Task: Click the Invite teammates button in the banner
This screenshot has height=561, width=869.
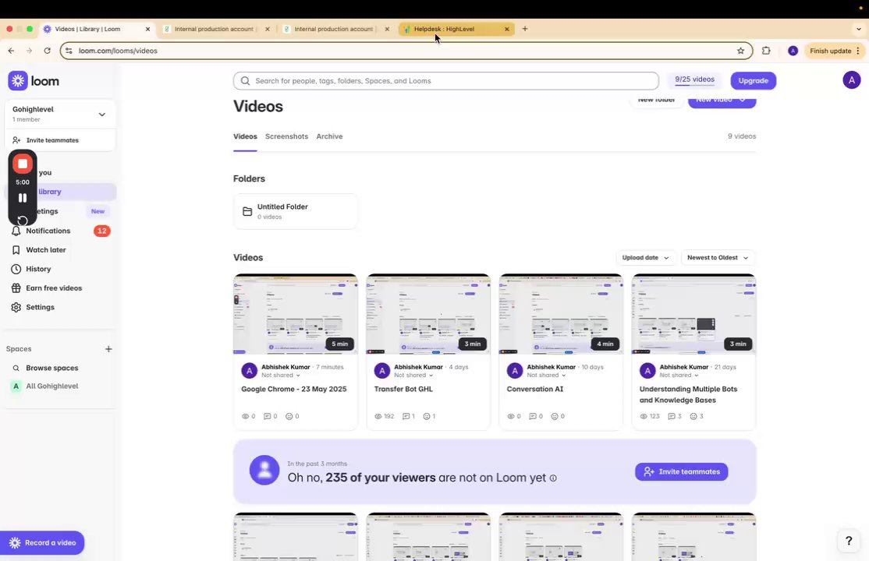Action: 681,472
